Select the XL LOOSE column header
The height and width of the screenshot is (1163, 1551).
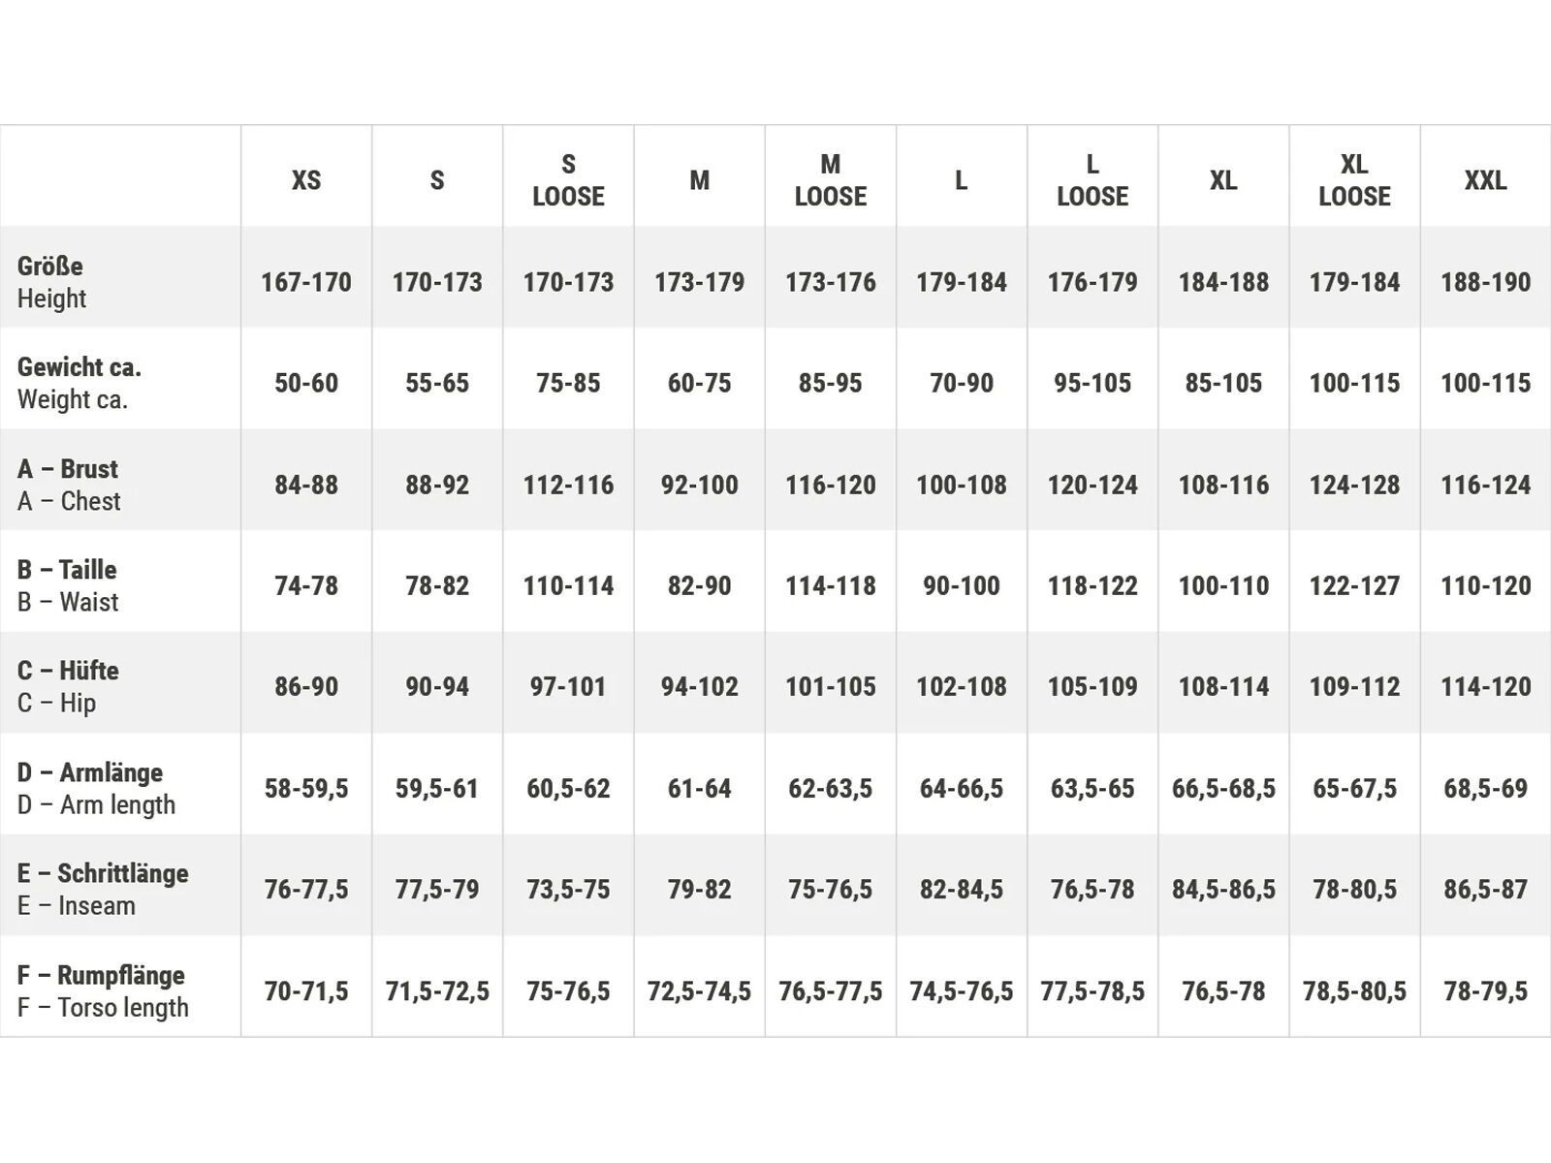coord(1354,180)
